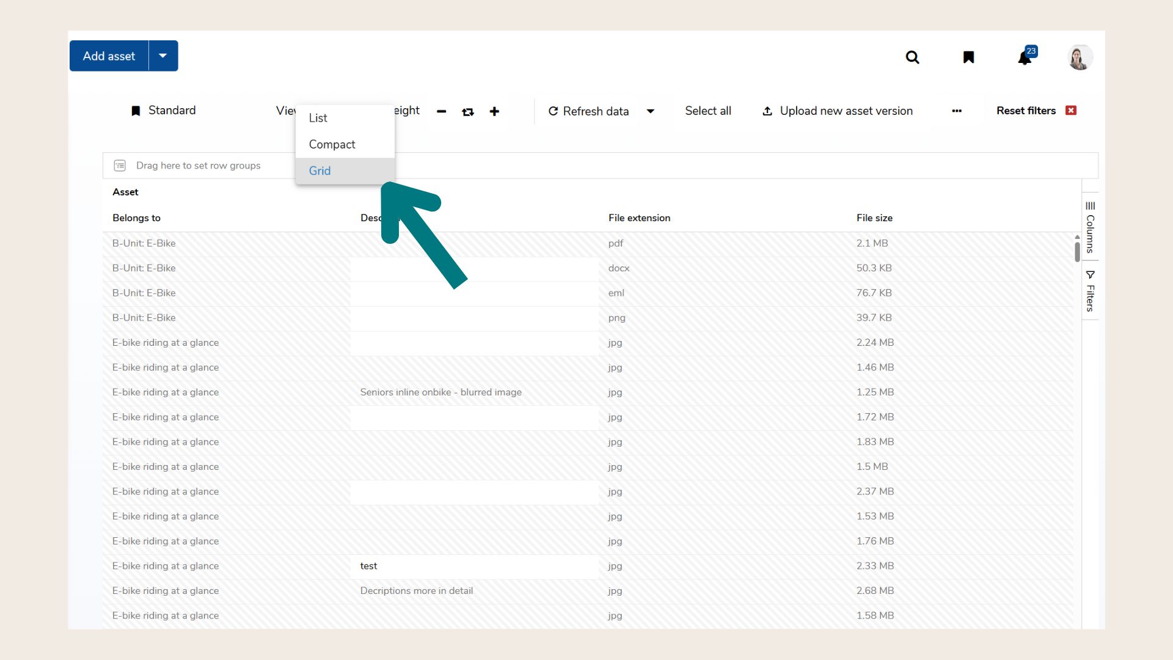This screenshot has width=1173, height=660.
Task: Click the Add asset button
Action: pyautogui.click(x=109, y=56)
